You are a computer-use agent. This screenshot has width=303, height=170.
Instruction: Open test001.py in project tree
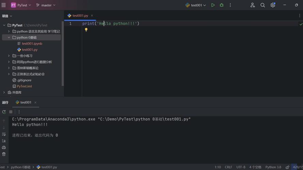[x=30, y=50]
